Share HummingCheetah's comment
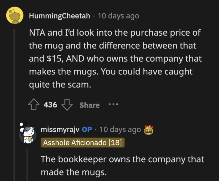219x181 pixels. click(x=89, y=105)
